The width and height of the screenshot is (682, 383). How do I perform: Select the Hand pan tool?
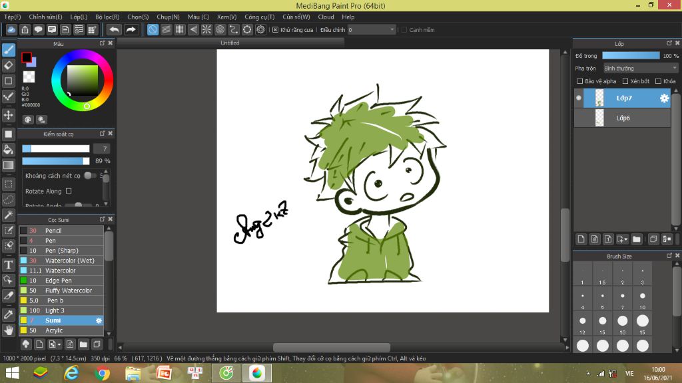pos(8,330)
